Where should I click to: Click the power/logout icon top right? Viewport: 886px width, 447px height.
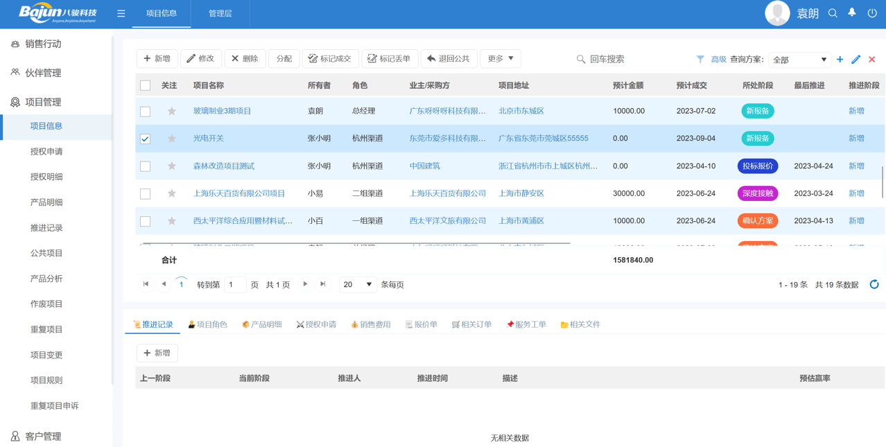tap(871, 13)
